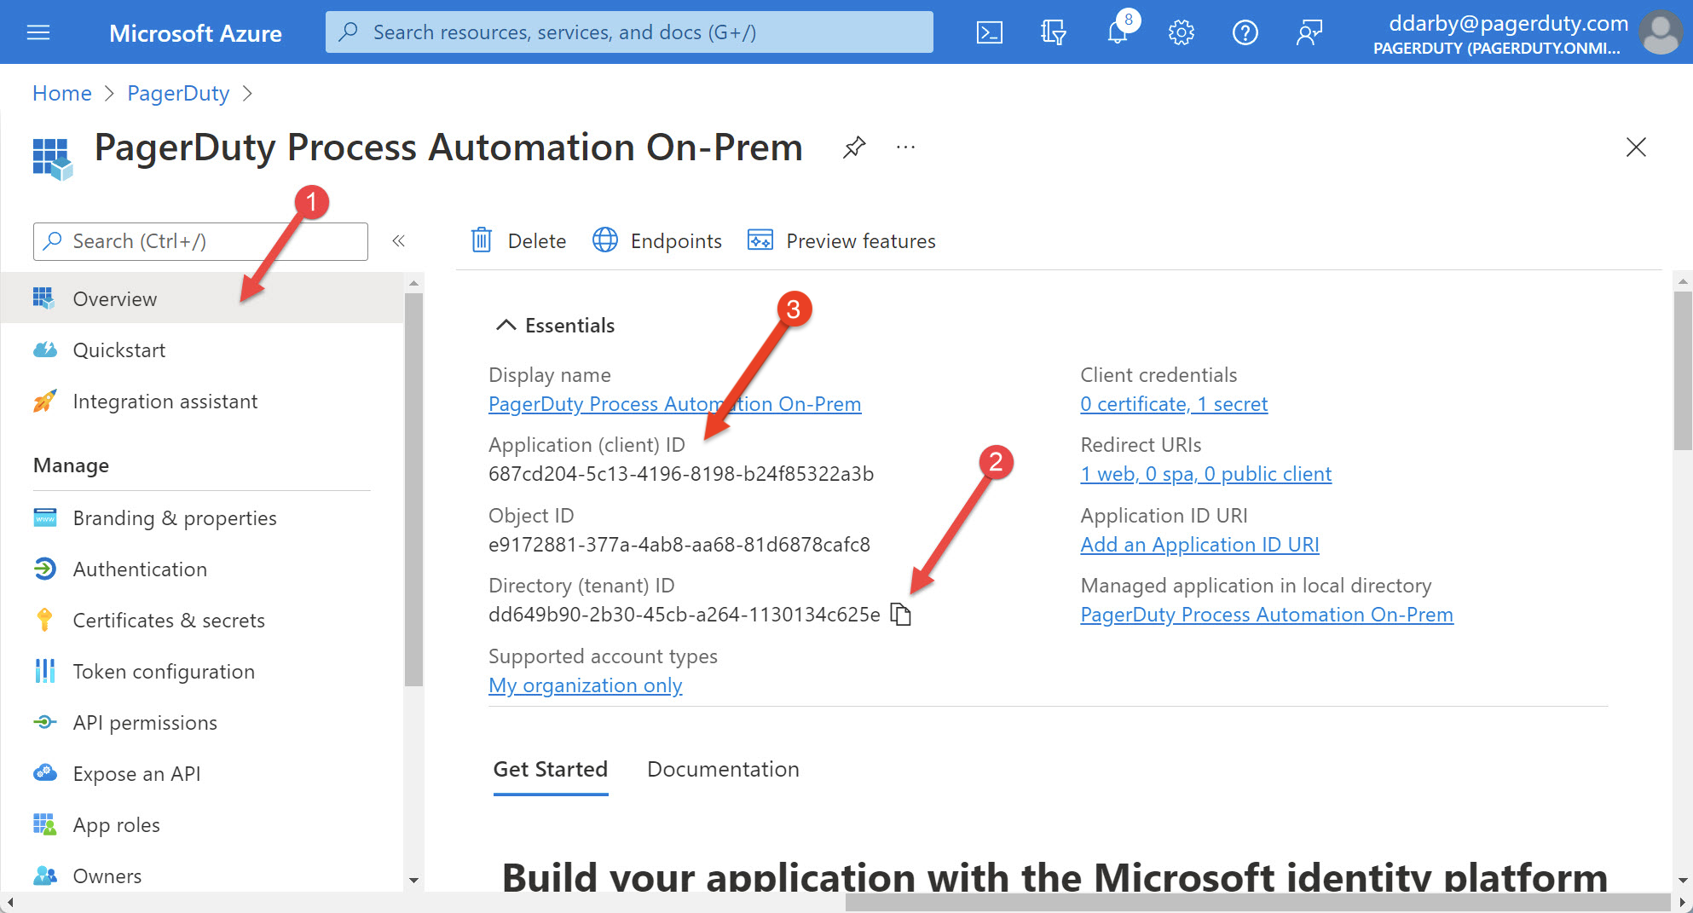Open '0 certificate, 1 secret' link
This screenshot has height=913, width=1693.
click(x=1174, y=404)
